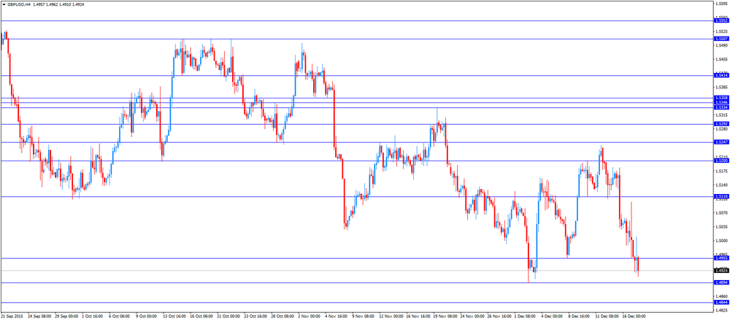This screenshot has height=321, width=730.
Task: Select the 1.4844 price level label
Action: point(721,303)
